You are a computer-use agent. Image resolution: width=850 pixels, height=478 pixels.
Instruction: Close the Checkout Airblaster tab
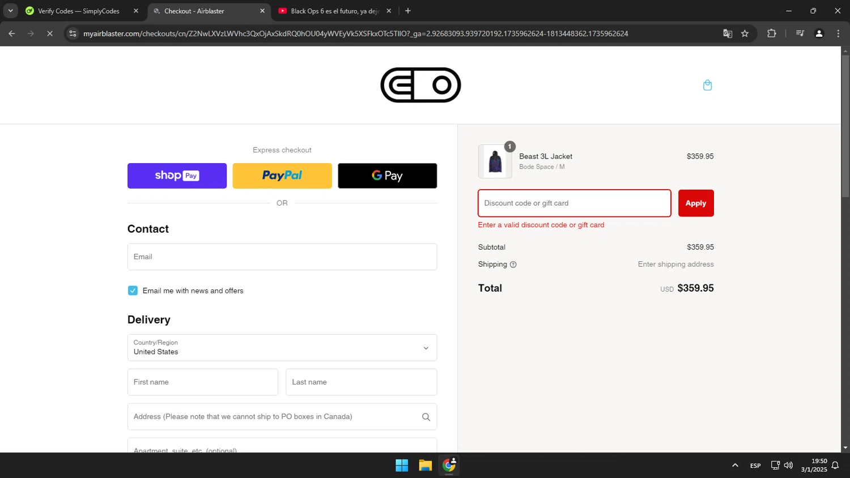(x=262, y=11)
